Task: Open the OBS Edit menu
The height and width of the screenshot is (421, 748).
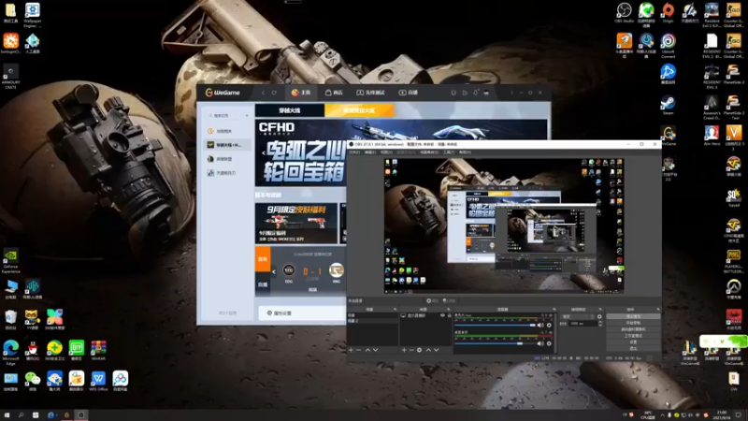Action: 370,152
